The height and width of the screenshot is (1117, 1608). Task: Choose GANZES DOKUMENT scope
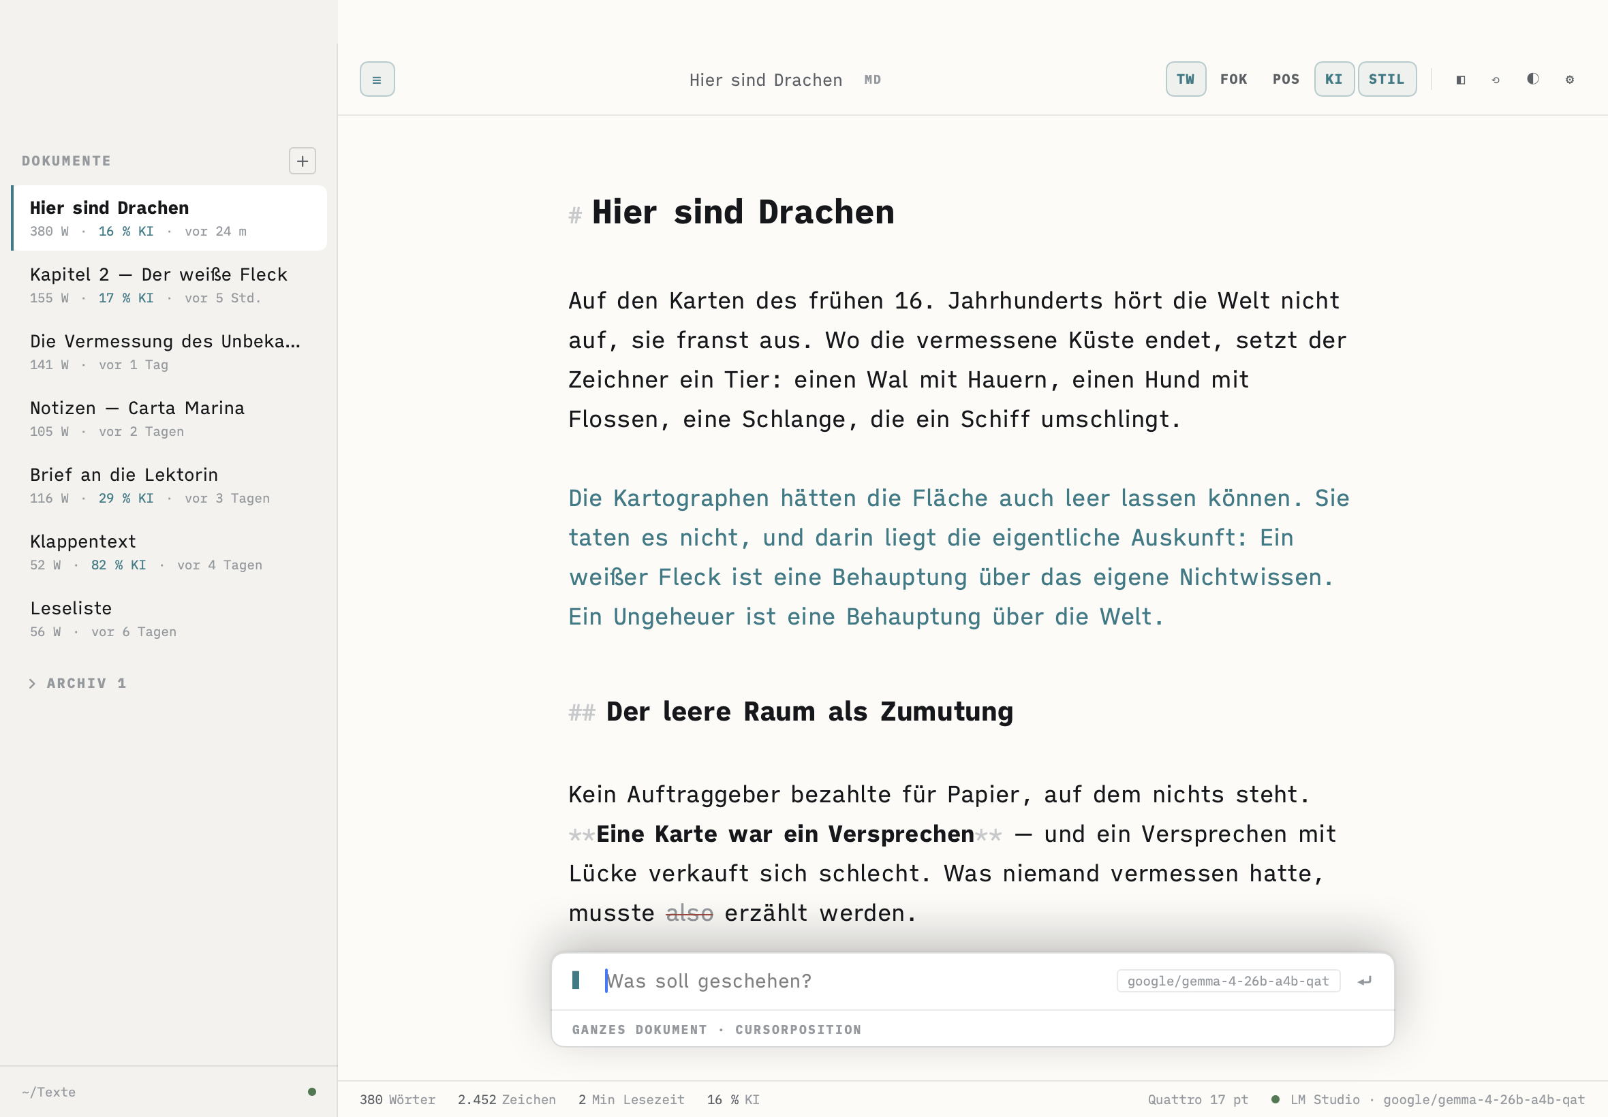coord(639,1030)
